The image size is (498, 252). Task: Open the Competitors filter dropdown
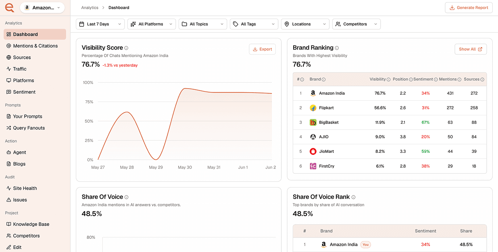click(x=356, y=24)
